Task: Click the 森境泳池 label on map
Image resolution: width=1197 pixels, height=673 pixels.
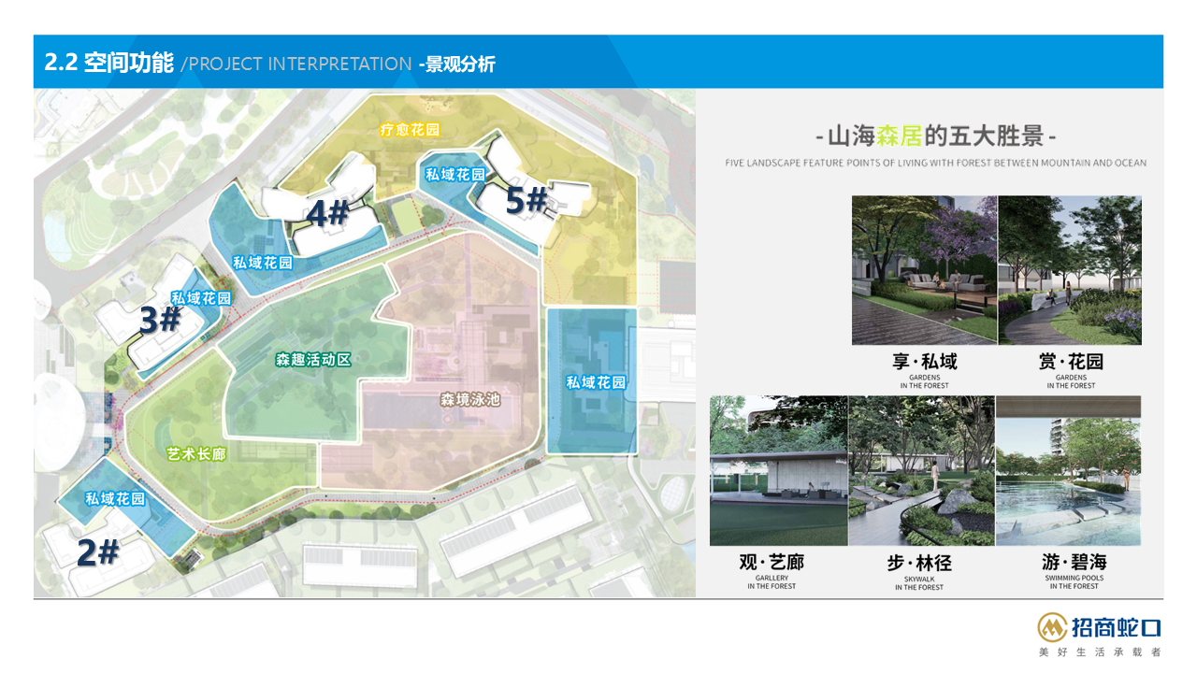Action: [470, 400]
